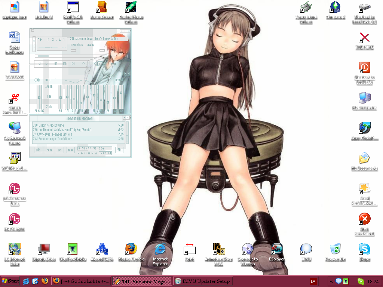Expand hidden system tray icons
The width and height of the screenshot is (383, 287).
[331, 281]
